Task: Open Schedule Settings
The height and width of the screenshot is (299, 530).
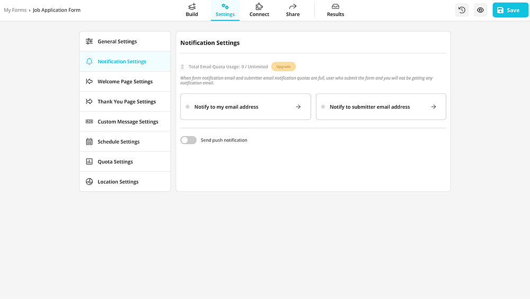Action: tap(125, 142)
